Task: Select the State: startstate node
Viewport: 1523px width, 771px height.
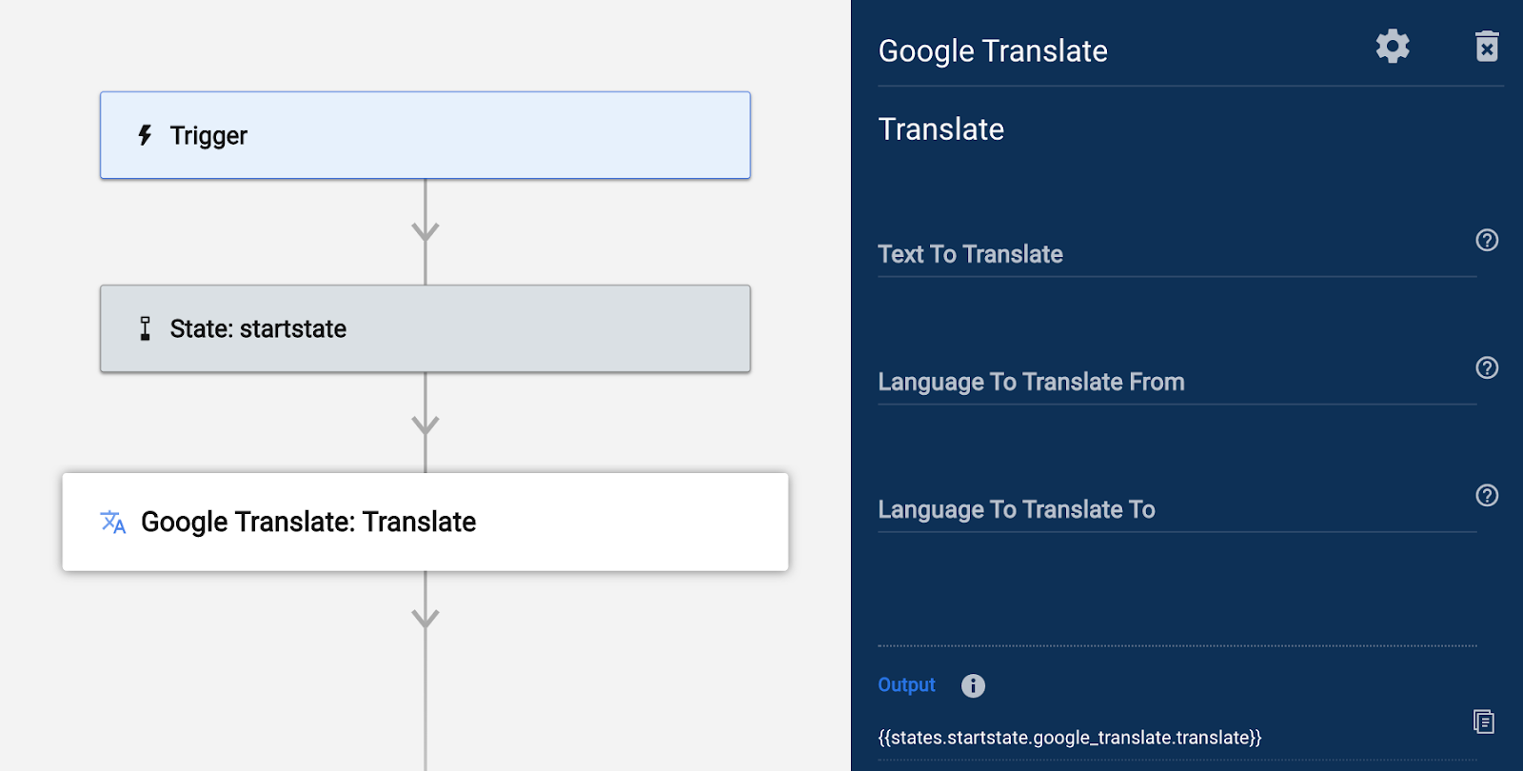Action: [x=425, y=328]
